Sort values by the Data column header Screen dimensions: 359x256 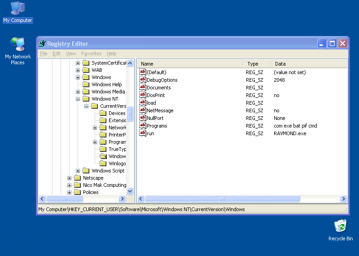coord(309,64)
